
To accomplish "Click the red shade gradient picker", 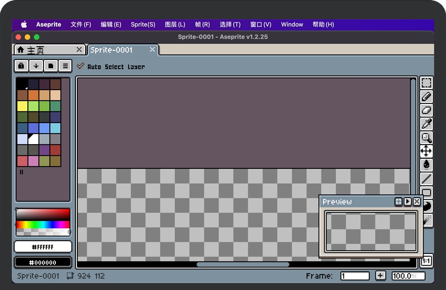I will pos(43,215).
